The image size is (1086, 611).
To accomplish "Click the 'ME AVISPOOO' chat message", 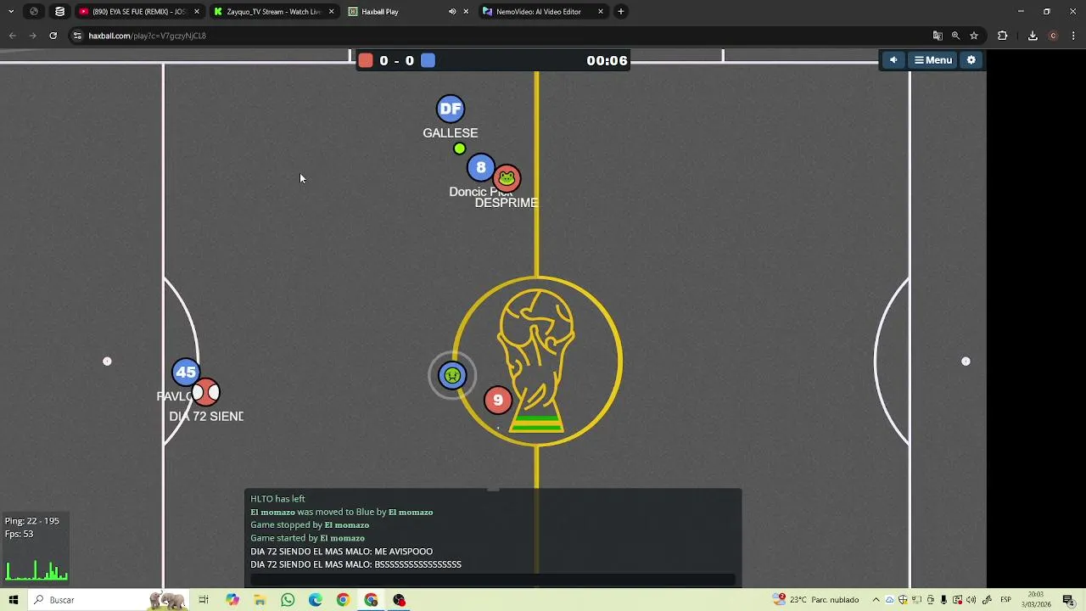I will (341, 552).
